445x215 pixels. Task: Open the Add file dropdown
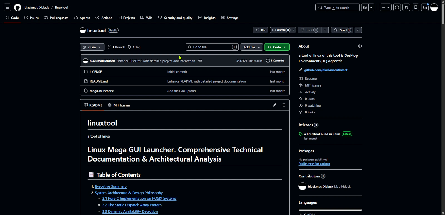(x=252, y=47)
